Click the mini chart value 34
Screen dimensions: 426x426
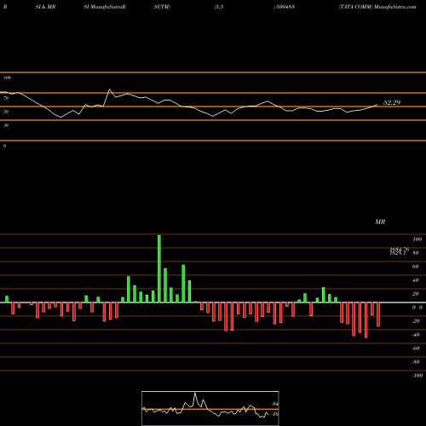click(274, 404)
